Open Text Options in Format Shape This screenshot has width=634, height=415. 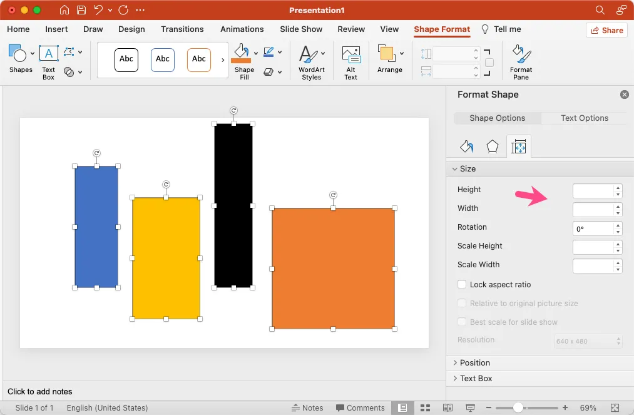(583, 118)
